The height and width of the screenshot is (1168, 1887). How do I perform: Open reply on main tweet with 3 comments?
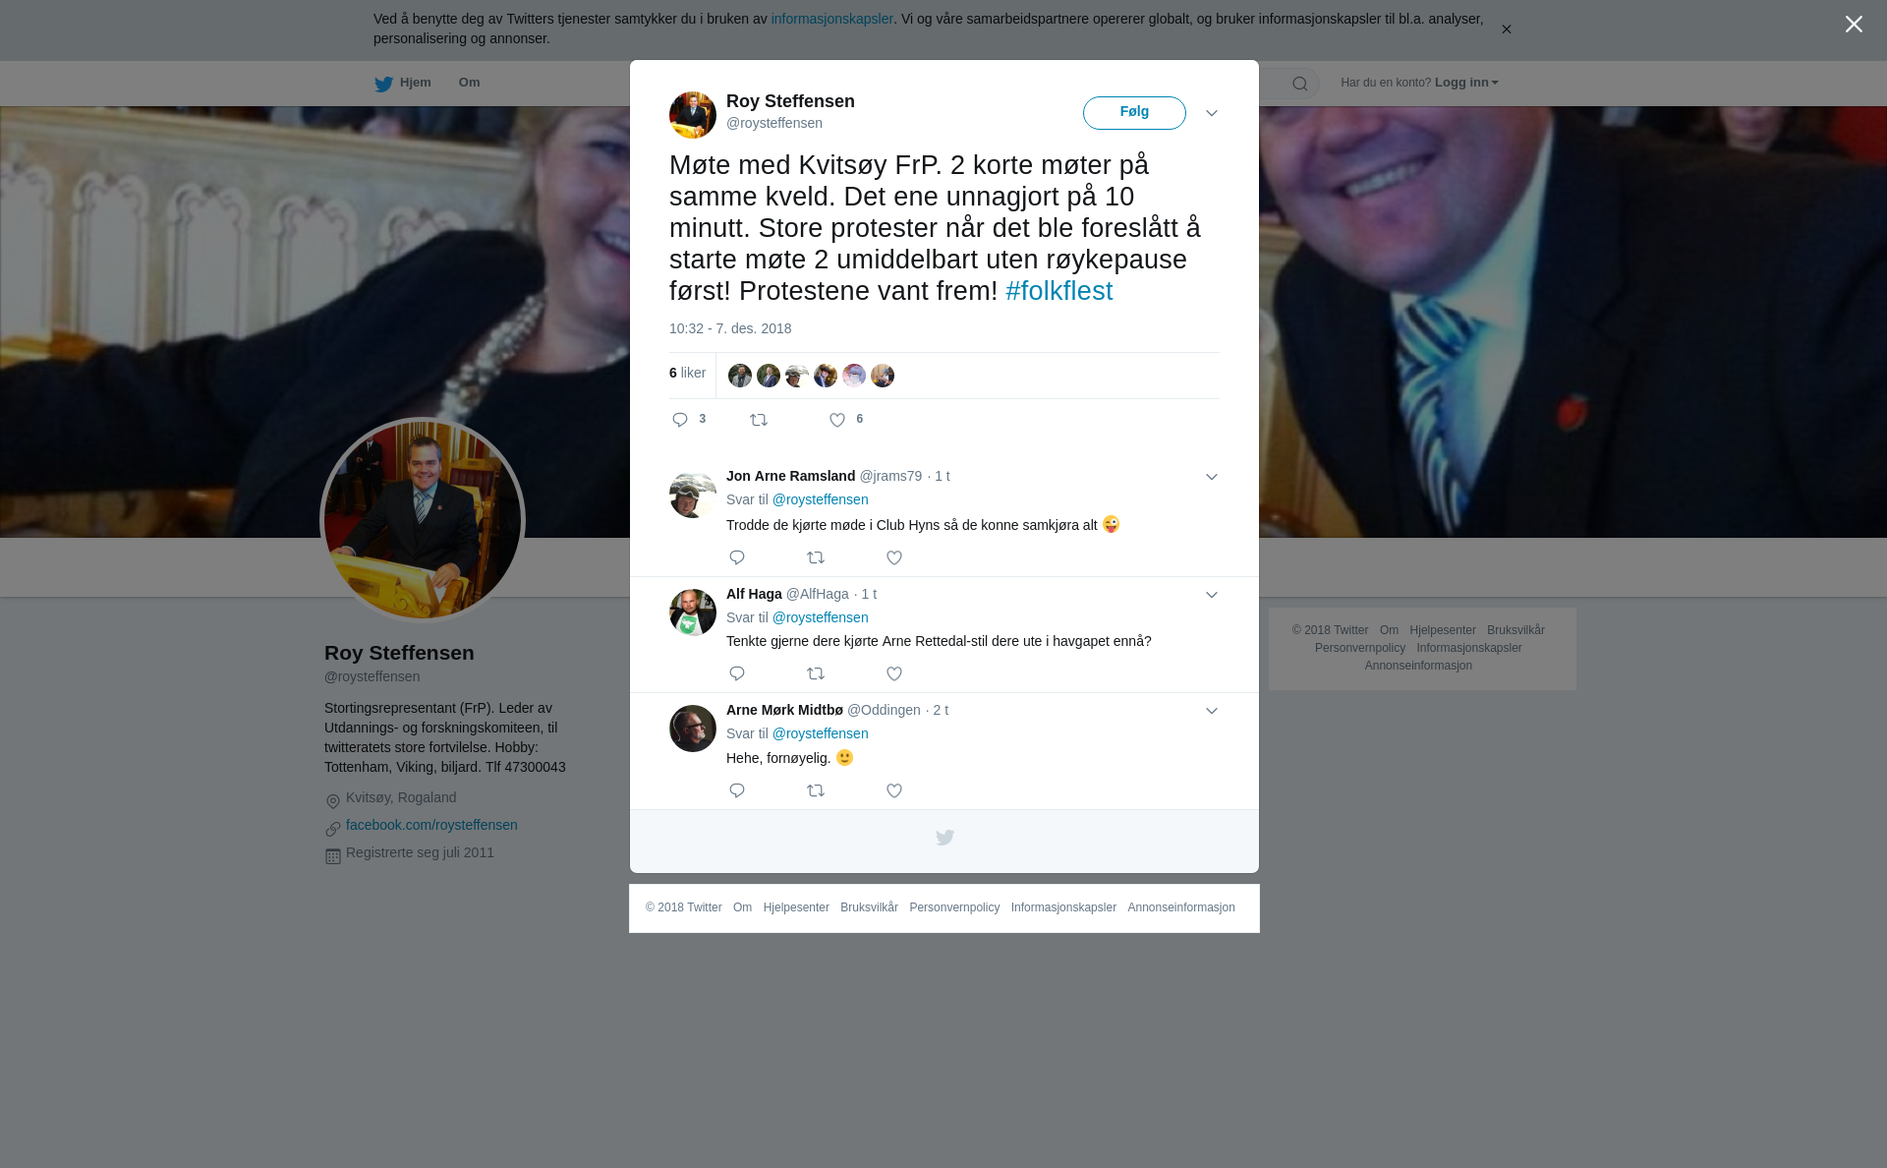pyautogui.click(x=689, y=421)
